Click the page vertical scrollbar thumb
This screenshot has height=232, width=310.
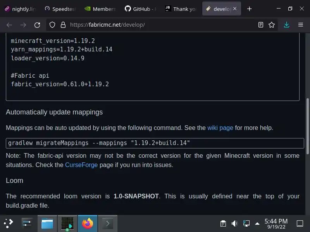pos(307,126)
